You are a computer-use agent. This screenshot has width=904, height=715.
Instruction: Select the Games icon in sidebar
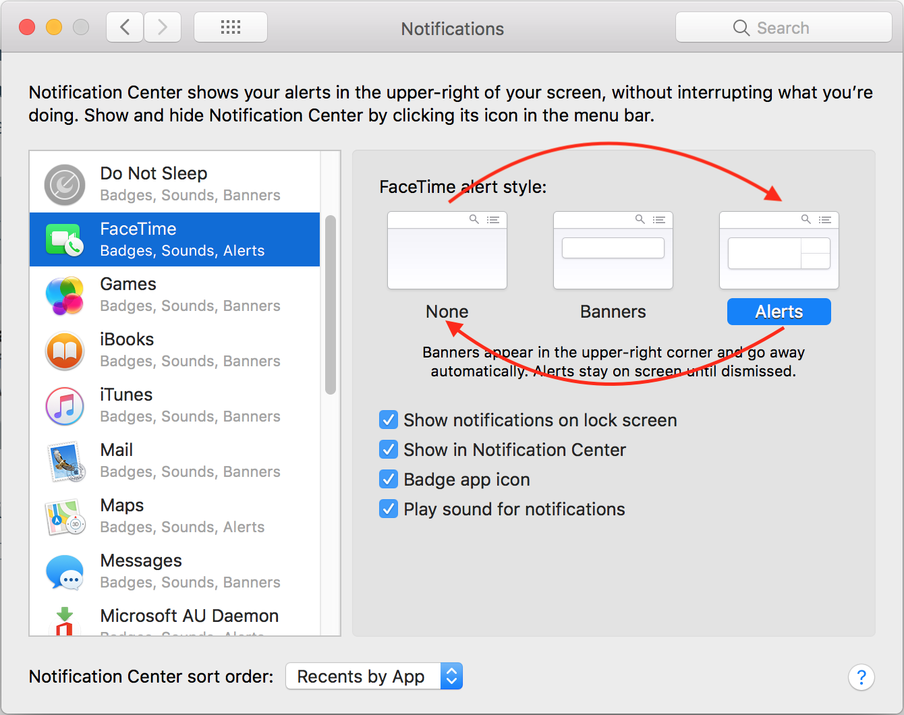point(65,295)
